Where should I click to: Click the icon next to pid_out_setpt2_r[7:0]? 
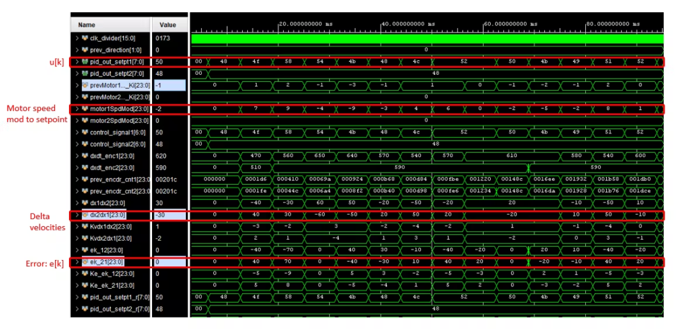84,309
